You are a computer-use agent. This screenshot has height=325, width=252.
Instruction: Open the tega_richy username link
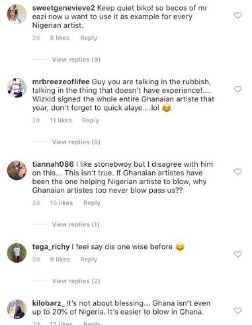click(x=51, y=247)
